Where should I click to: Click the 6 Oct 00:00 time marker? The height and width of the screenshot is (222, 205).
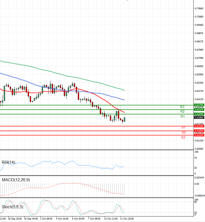coord(78,219)
